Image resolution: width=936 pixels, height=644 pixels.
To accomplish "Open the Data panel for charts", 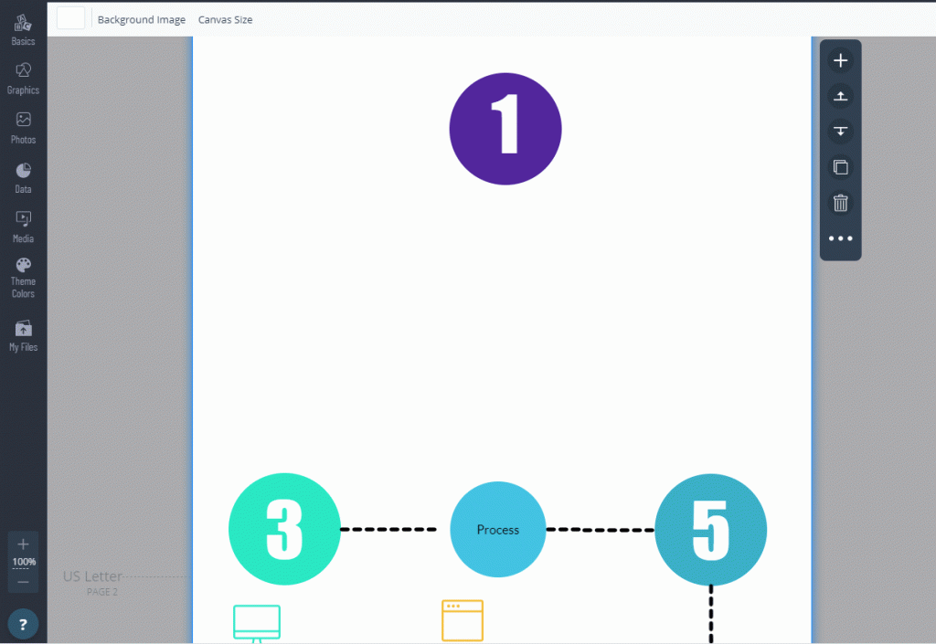I will 23,175.
